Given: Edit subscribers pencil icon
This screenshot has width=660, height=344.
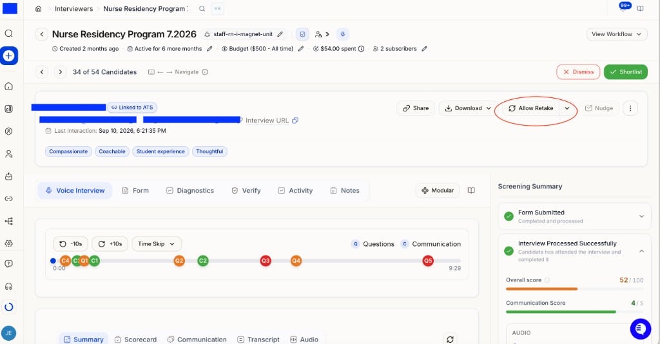Looking at the screenshot, I should coord(424,49).
